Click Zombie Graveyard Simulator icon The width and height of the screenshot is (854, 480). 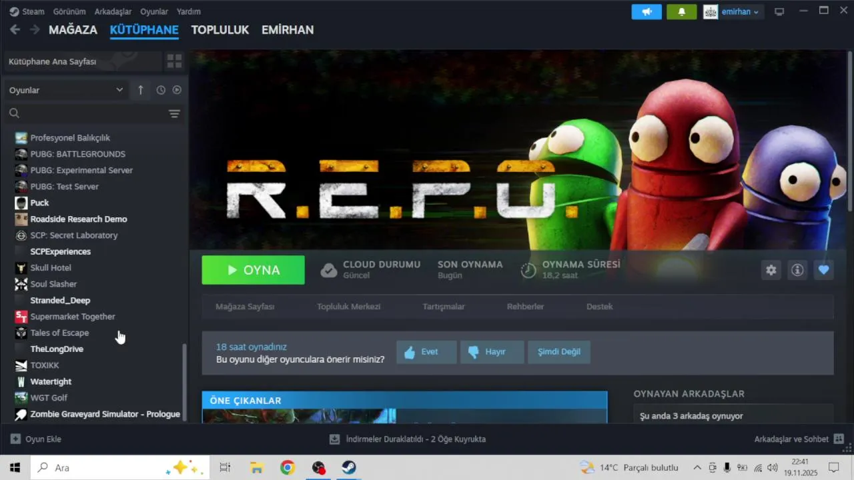[x=21, y=414]
